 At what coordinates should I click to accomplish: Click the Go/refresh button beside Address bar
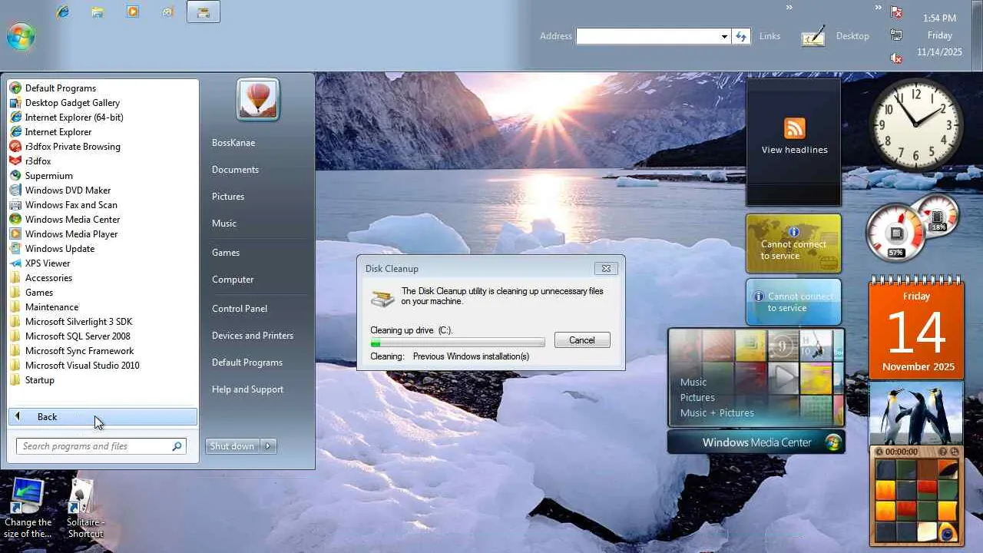(741, 36)
